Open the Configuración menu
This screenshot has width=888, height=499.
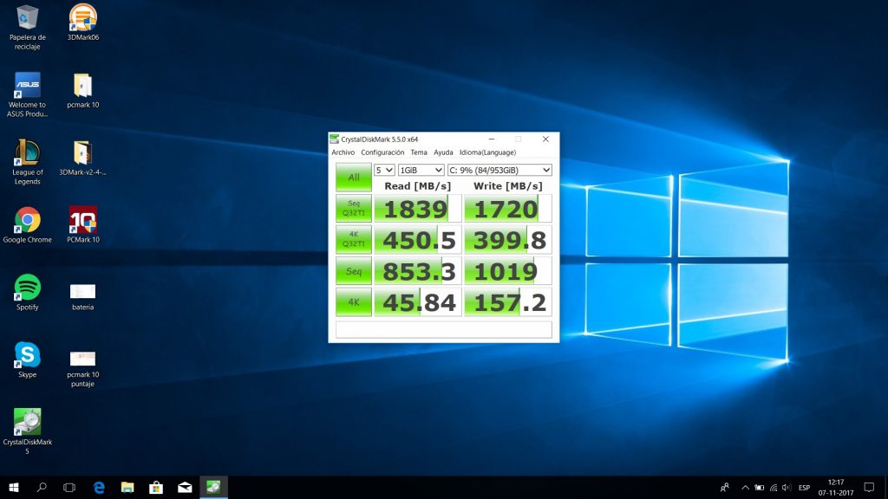point(382,152)
